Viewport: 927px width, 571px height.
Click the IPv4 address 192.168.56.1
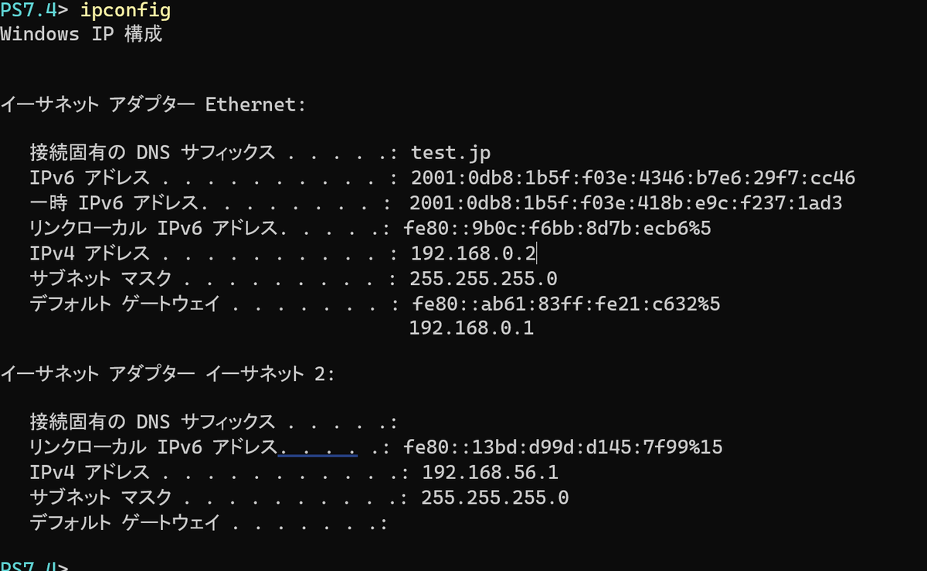point(490,472)
